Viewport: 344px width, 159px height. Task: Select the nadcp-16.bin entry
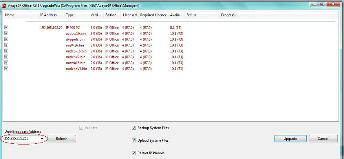pos(76,51)
